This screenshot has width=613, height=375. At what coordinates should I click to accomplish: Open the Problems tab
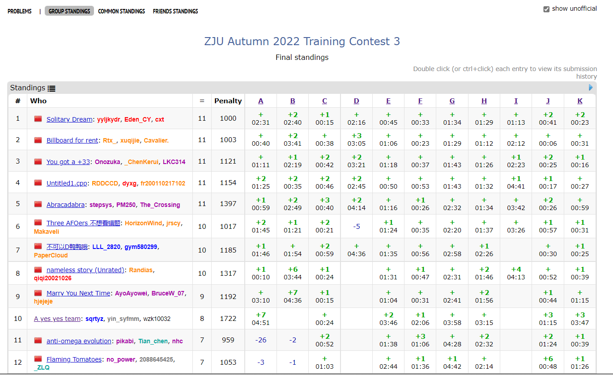20,11
